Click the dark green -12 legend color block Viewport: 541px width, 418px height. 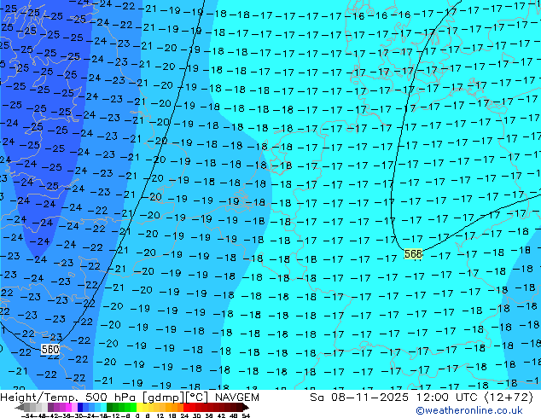tap(109, 407)
